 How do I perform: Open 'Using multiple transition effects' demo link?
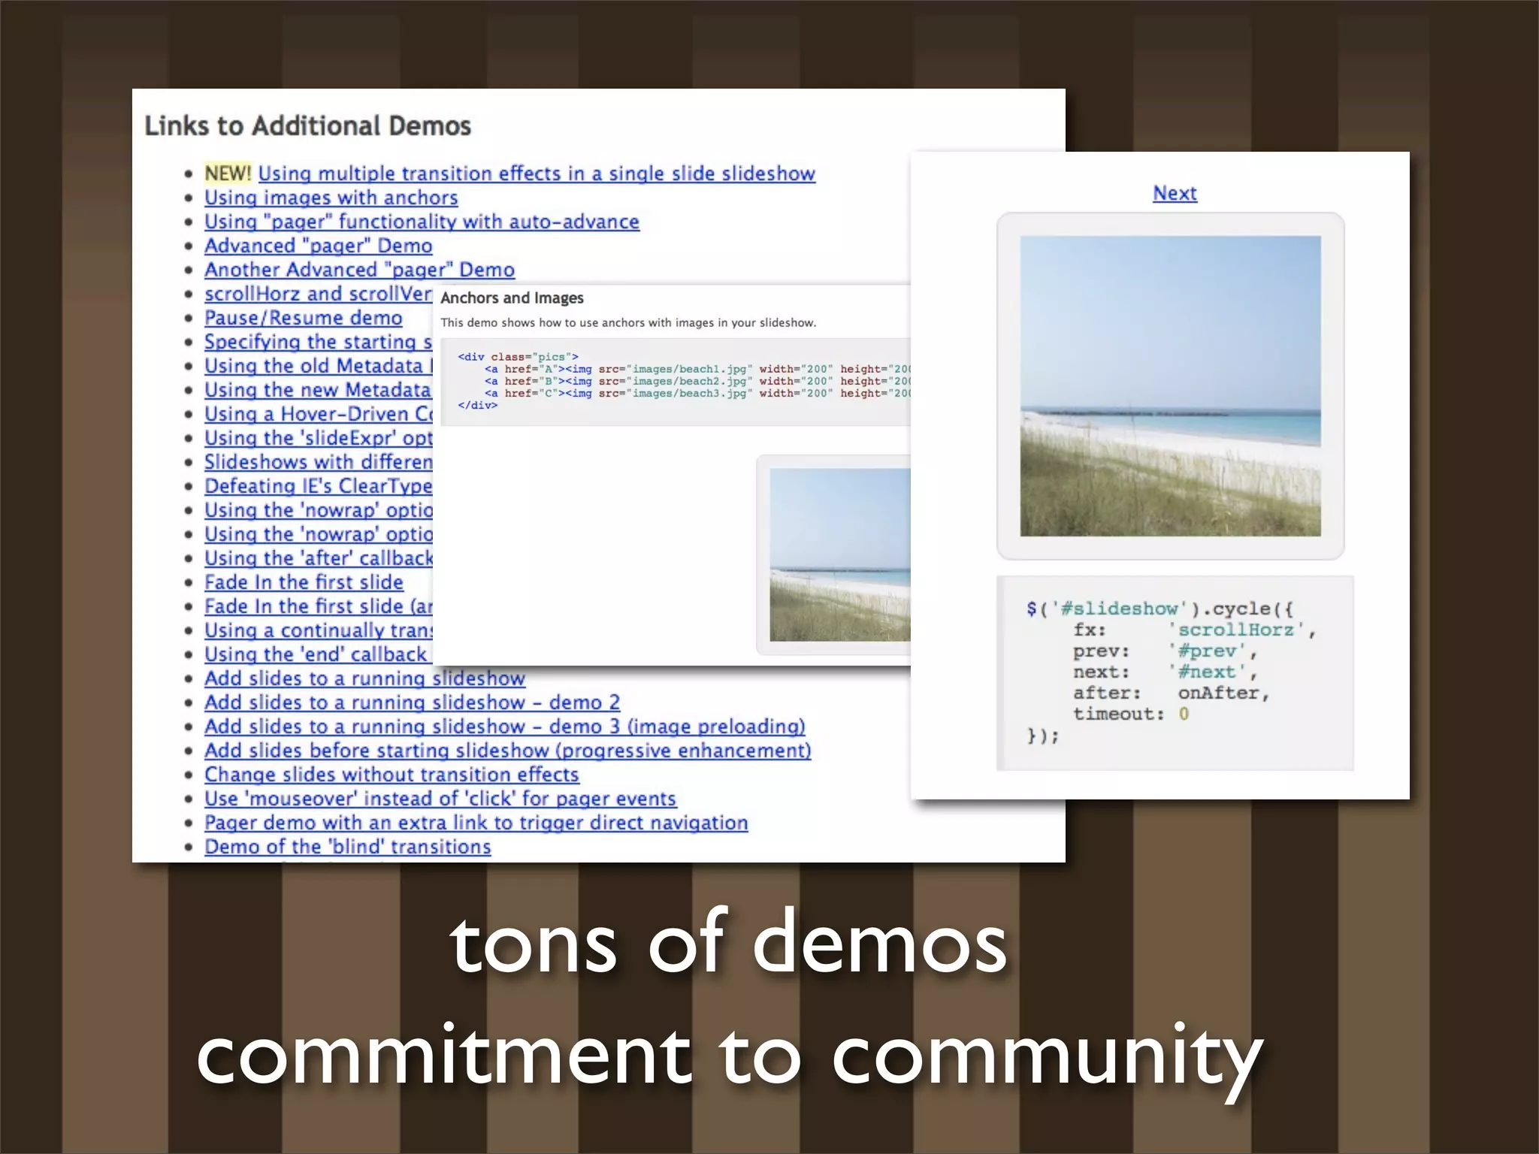tap(536, 174)
